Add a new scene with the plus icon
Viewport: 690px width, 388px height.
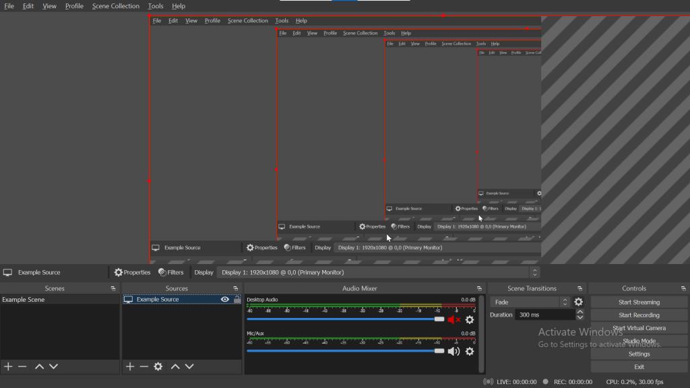[x=8, y=366]
